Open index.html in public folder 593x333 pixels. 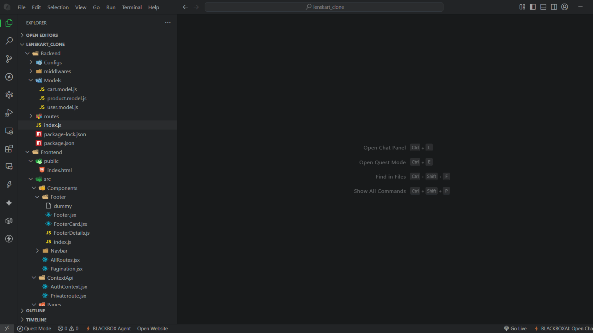tap(59, 170)
